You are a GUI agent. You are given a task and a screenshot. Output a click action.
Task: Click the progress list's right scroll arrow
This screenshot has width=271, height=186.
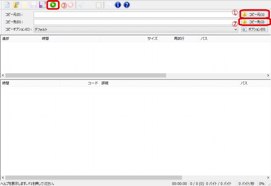point(268,75)
